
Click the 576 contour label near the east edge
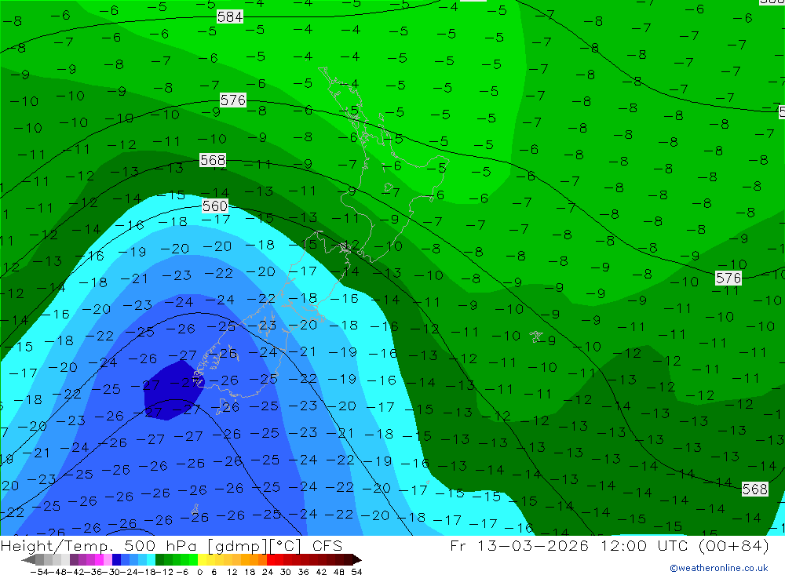pyautogui.click(x=728, y=278)
